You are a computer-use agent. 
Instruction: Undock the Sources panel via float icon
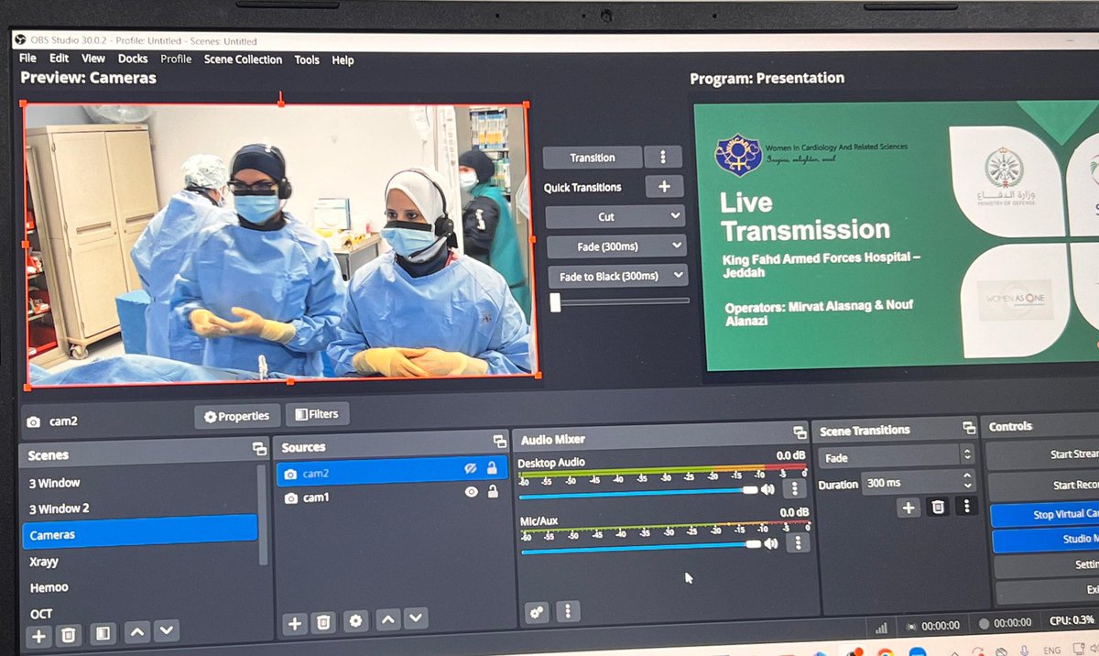pyautogui.click(x=499, y=442)
